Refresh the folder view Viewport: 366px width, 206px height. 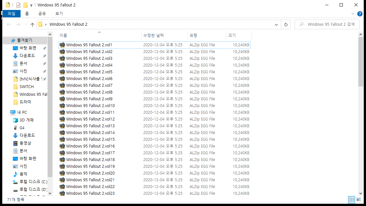point(286,24)
